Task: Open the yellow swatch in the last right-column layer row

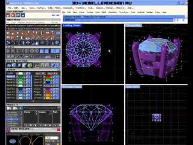Action: pyautogui.click(x=48, y=98)
